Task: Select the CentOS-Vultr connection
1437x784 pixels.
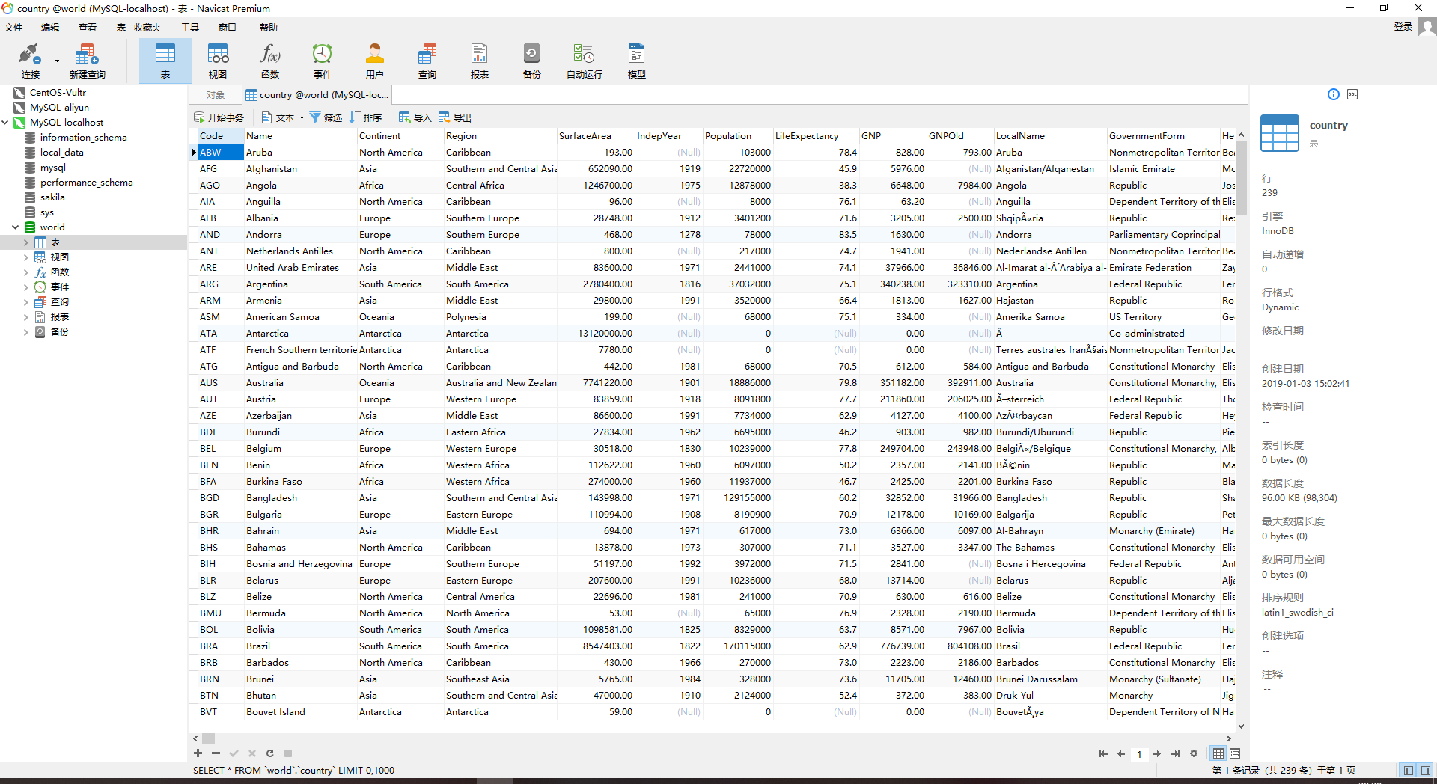Action: (x=58, y=93)
